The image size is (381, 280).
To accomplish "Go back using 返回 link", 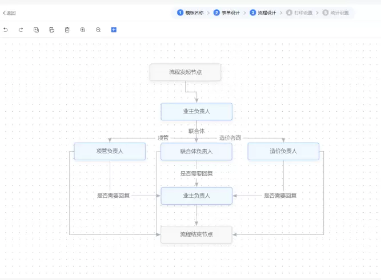I will coord(10,13).
